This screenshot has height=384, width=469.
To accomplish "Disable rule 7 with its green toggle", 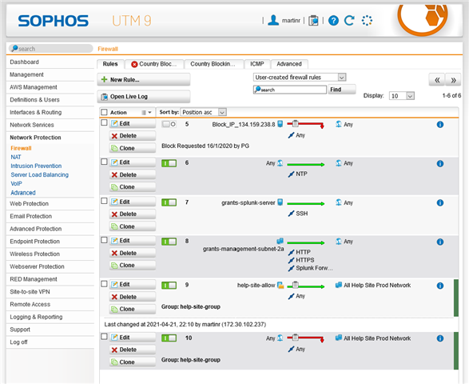I will (169, 202).
